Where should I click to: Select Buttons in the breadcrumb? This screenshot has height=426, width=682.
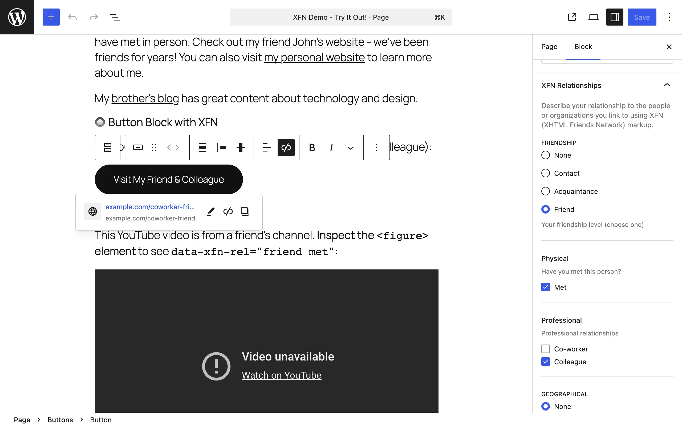pos(60,420)
